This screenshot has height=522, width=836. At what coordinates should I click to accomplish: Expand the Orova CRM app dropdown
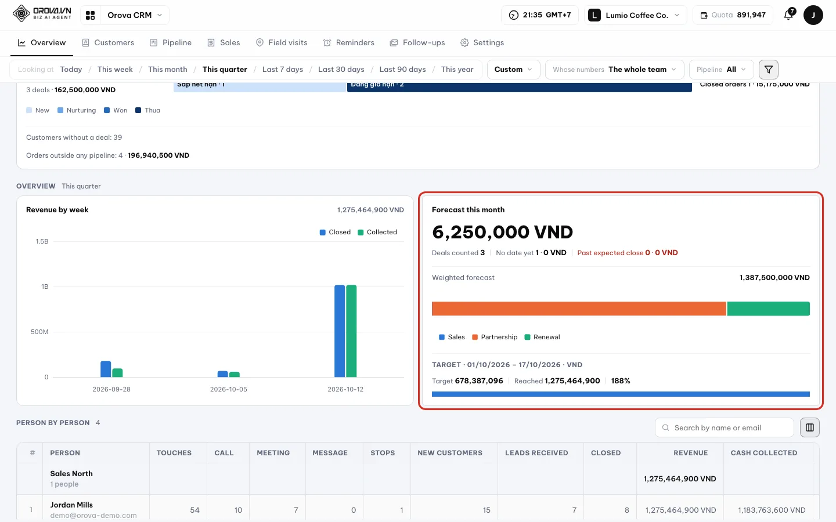[x=135, y=15]
